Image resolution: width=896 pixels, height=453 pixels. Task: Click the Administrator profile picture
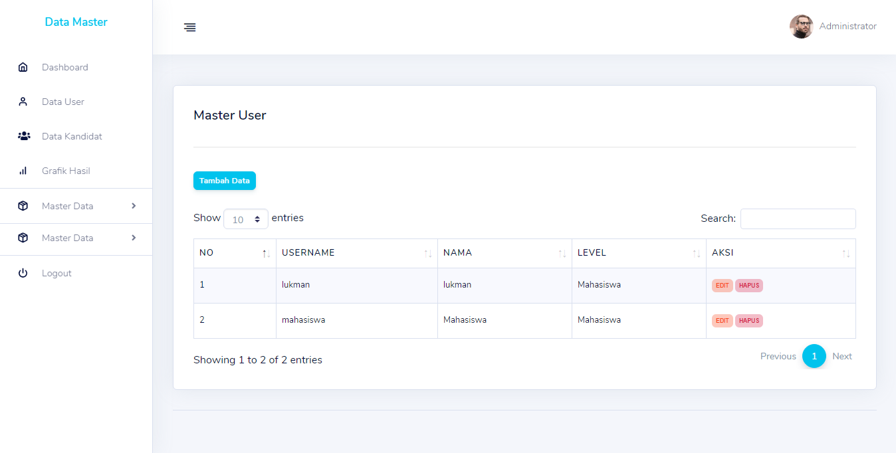pos(802,27)
